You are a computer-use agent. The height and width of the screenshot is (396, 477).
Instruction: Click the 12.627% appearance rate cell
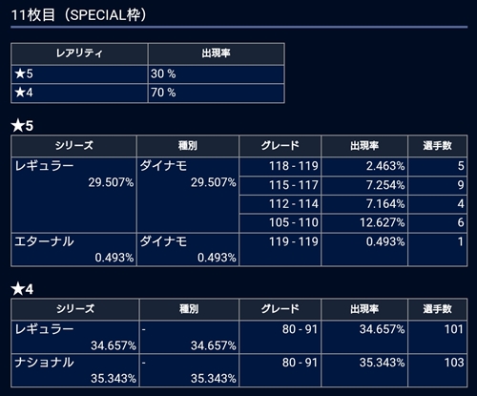coord(364,222)
